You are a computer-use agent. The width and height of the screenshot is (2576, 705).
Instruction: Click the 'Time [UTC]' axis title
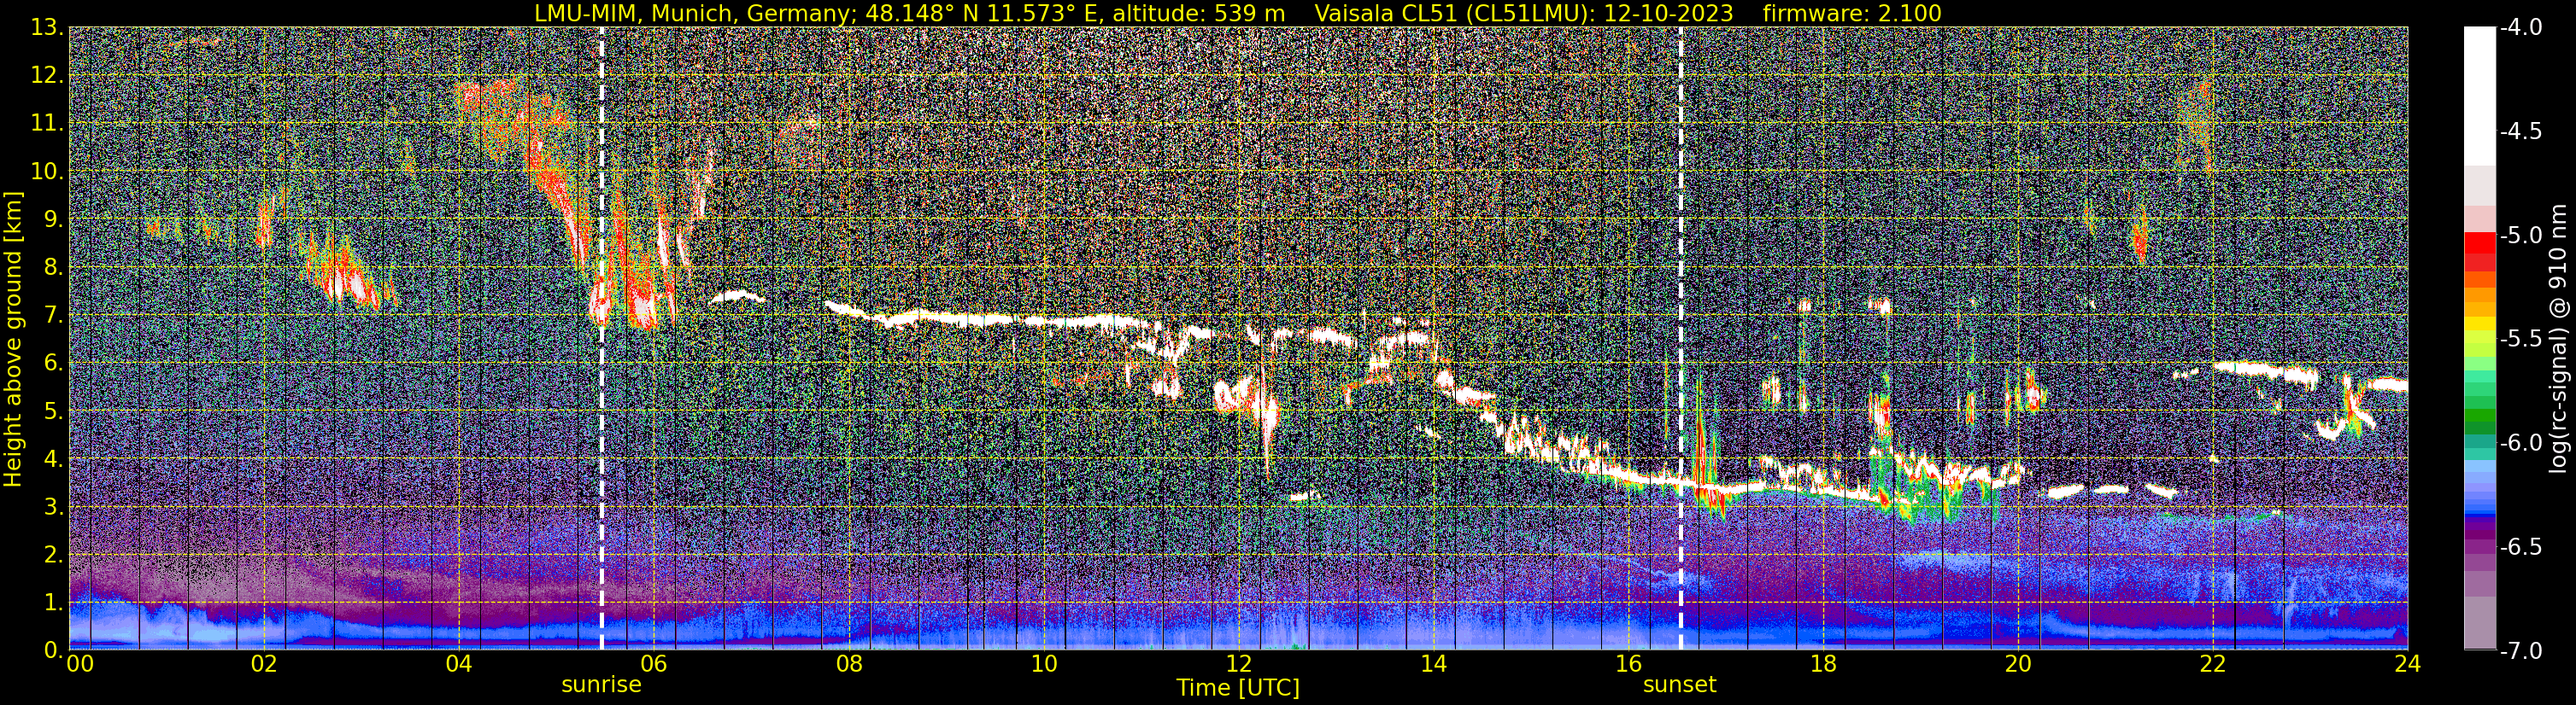[x=1238, y=688]
